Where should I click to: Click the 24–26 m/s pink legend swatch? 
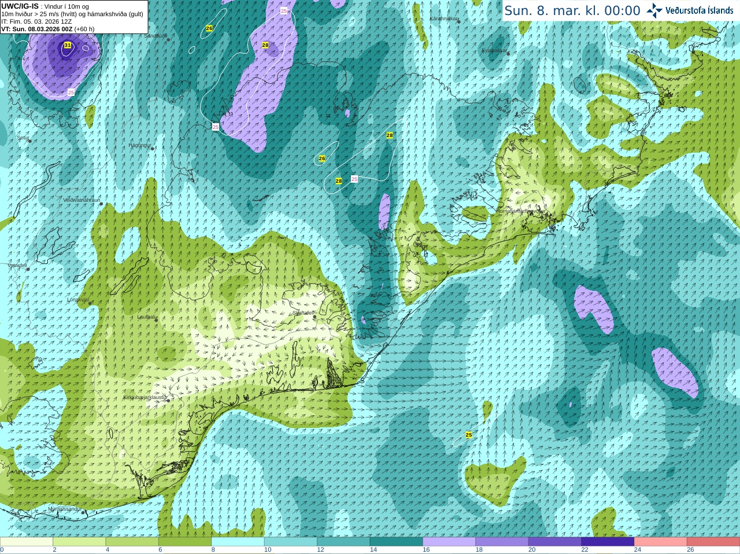tap(661, 542)
